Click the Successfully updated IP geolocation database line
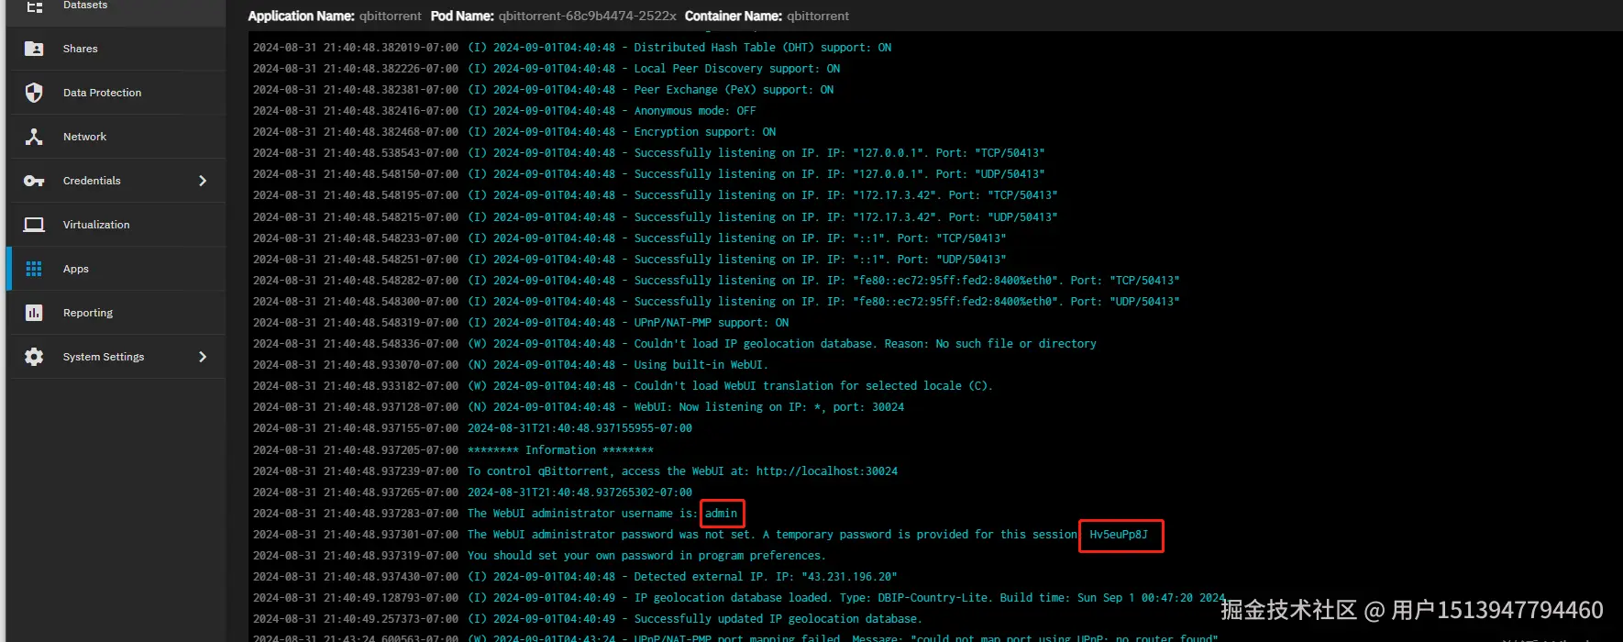Screen dimensions: 1623x642 [x=587, y=619]
